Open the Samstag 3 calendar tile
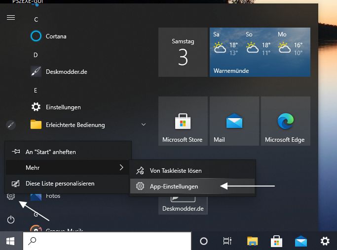Viewport: 337px width, 250px height. pos(183,52)
